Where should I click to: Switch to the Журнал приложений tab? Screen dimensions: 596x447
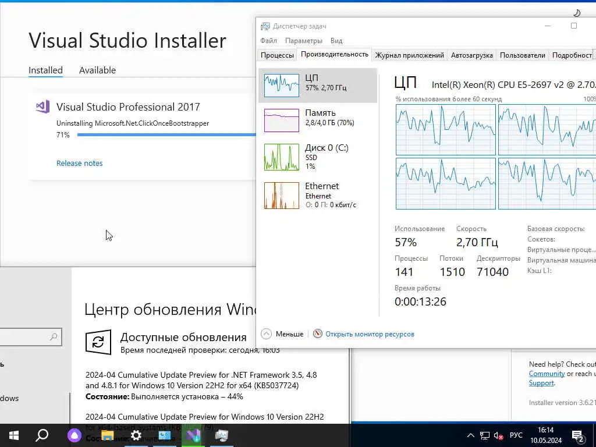(409, 55)
